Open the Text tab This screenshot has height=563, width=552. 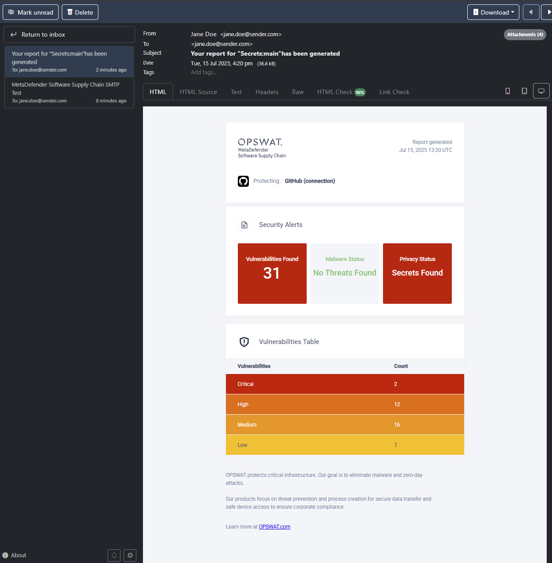click(x=236, y=92)
